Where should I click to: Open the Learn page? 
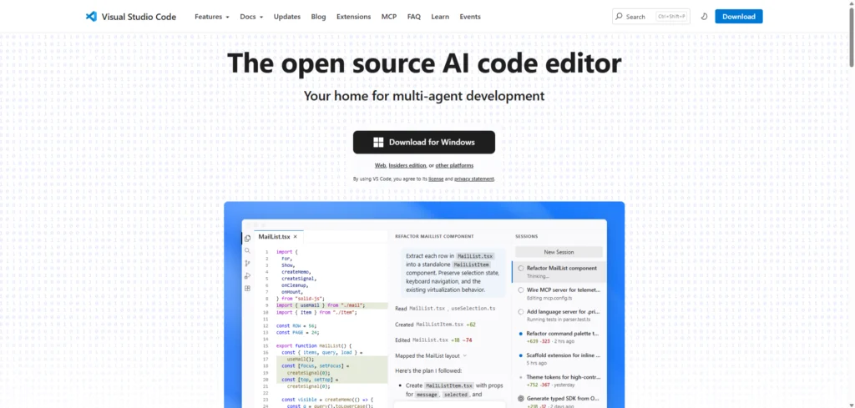tap(440, 17)
